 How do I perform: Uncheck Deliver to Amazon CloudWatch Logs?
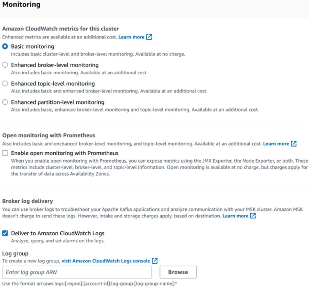click(x=5, y=233)
